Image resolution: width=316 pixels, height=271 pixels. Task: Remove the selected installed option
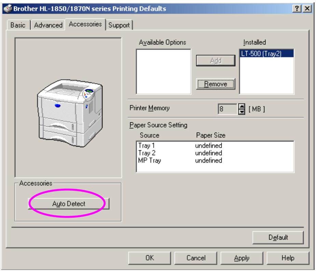216,84
